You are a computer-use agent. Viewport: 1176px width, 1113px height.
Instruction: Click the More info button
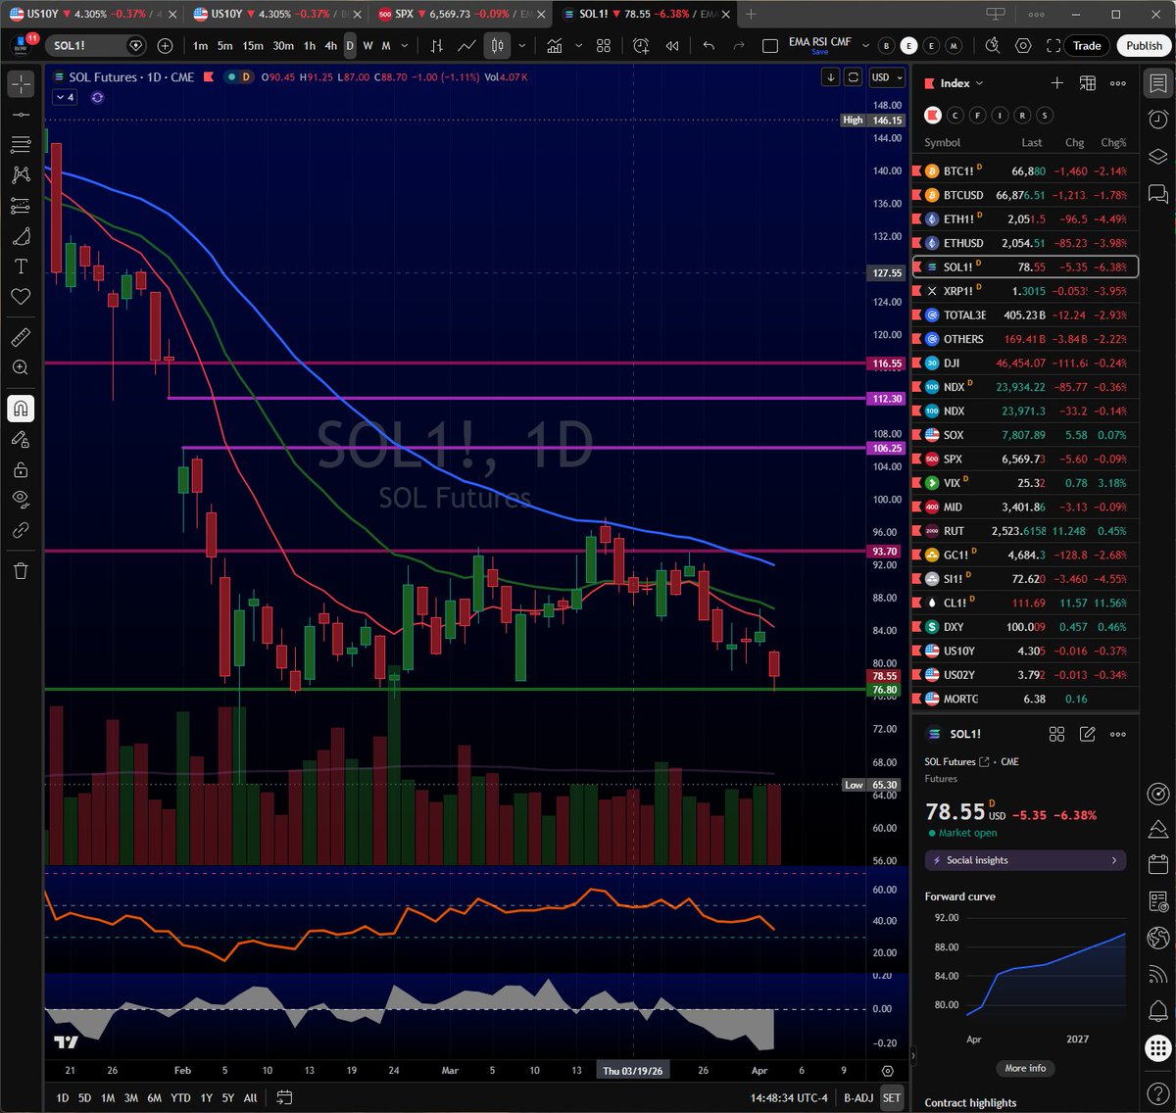click(1025, 1068)
